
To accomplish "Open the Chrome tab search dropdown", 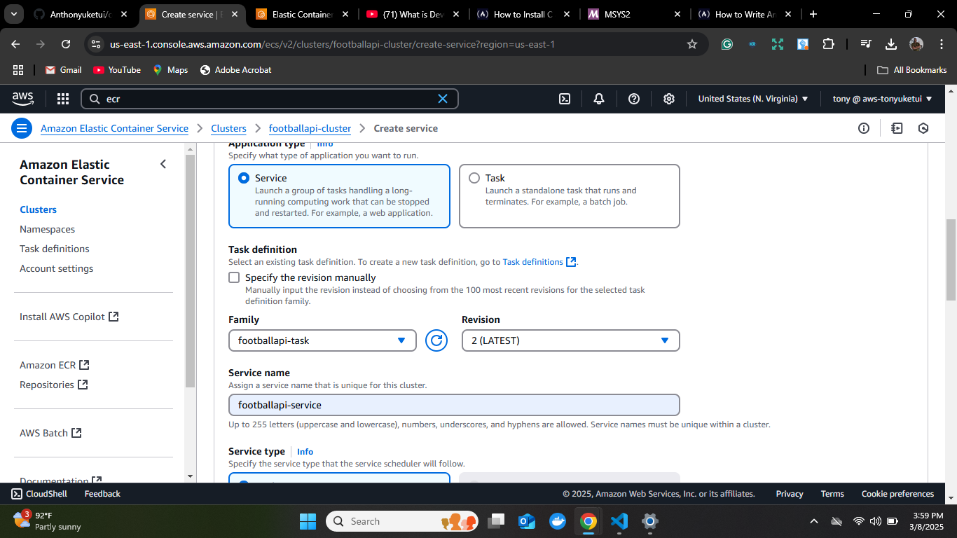I will pos(15,14).
